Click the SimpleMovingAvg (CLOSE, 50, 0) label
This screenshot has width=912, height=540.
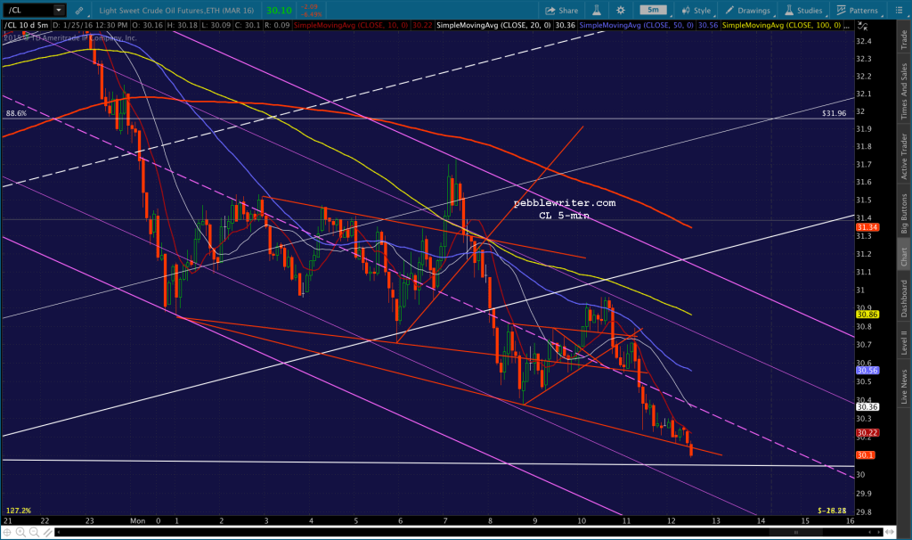[636, 26]
